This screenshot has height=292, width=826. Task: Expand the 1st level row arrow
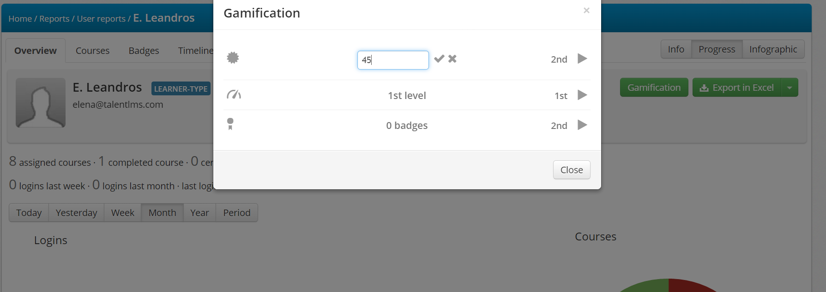pyautogui.click(x=582, y=95)
